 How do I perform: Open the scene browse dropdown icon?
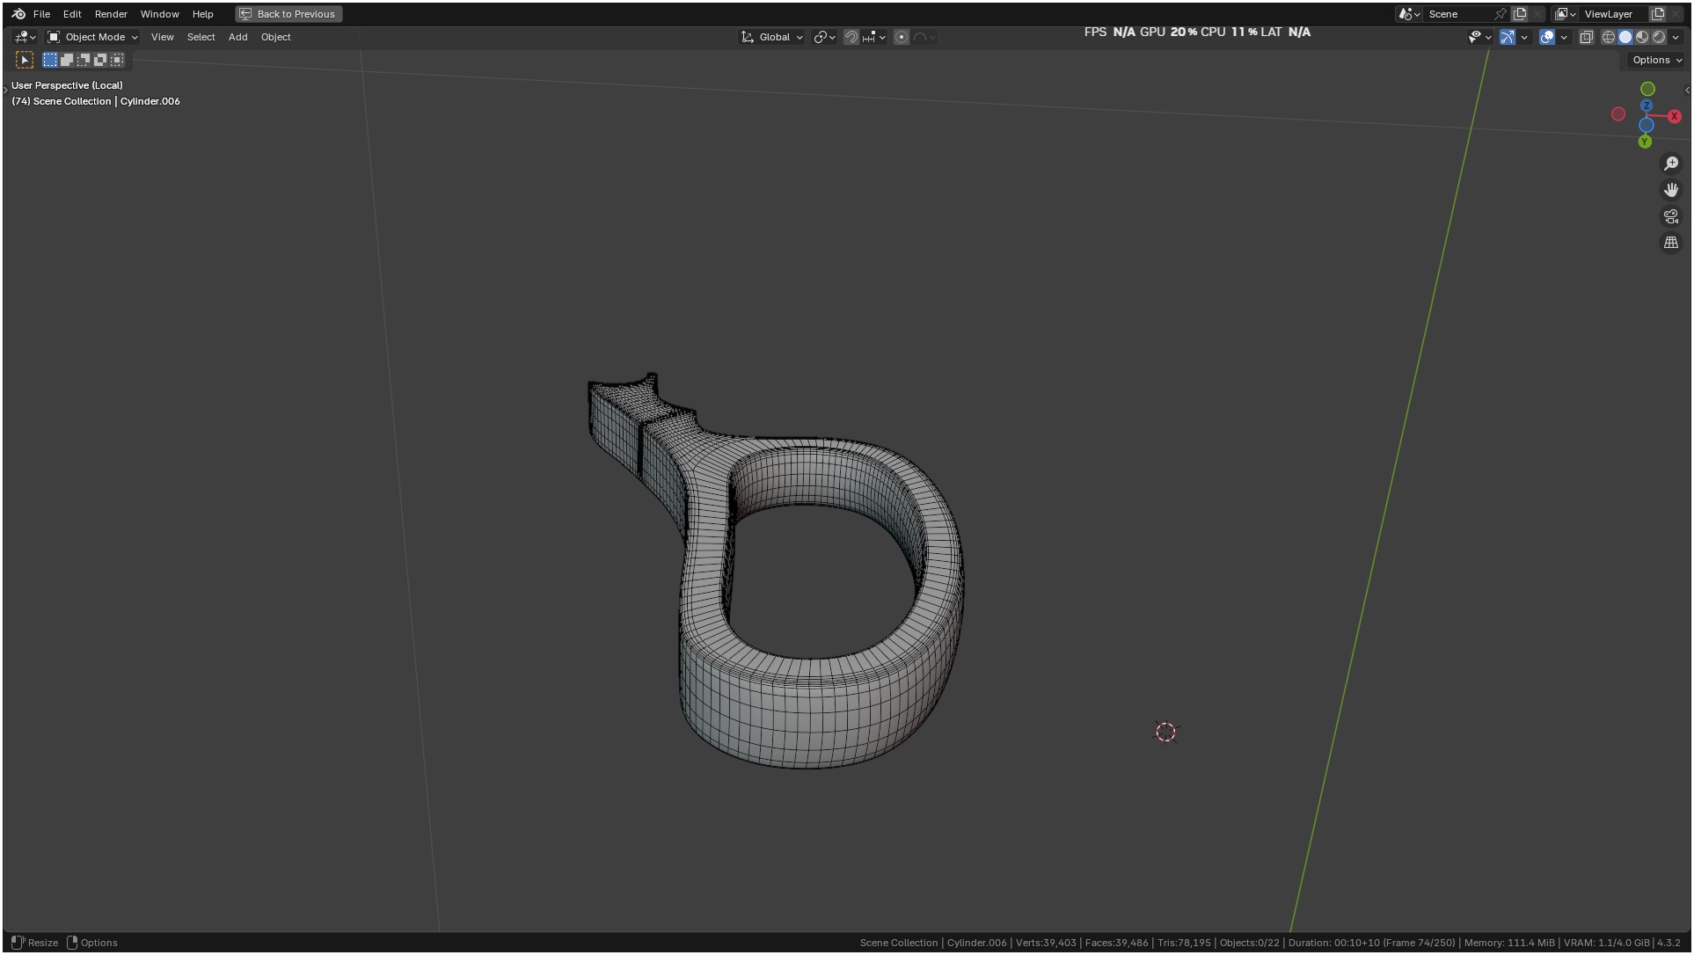pyautogui.click(x=1409, y=14)
